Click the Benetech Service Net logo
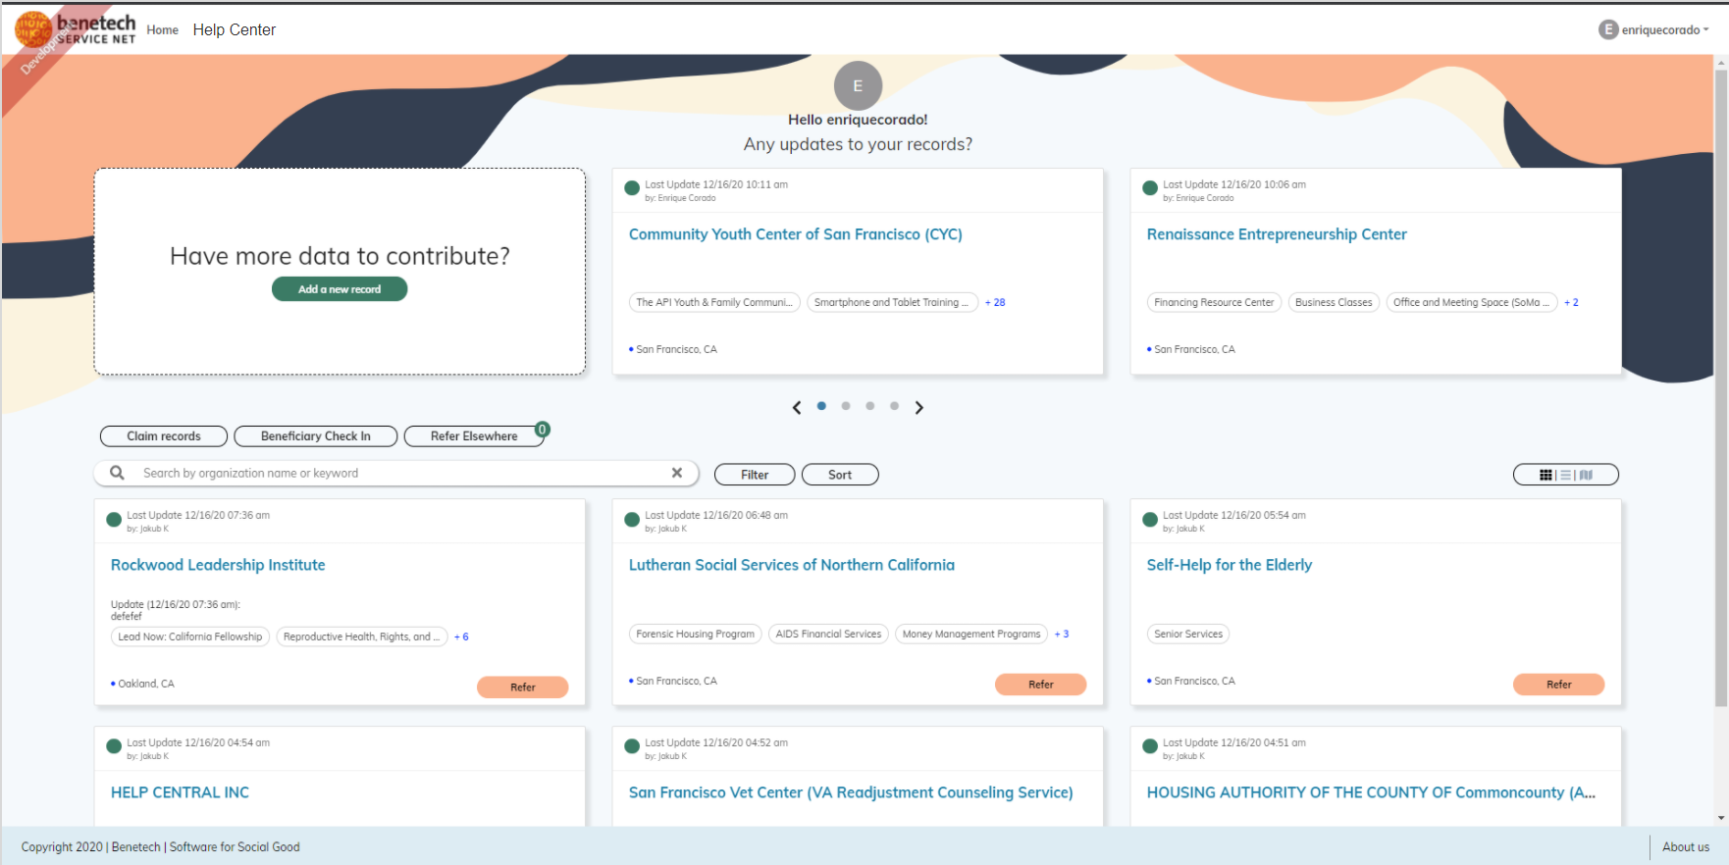 pos(76,29)
